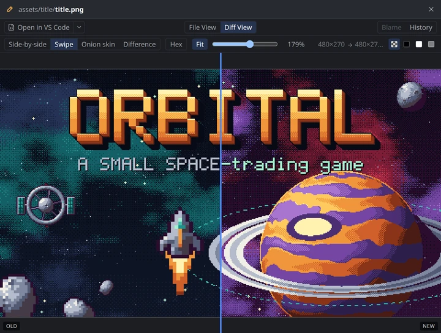Switch to File View tab
Image resolution: width=441 pixels, height=333 pixels.
coord(203,27)
